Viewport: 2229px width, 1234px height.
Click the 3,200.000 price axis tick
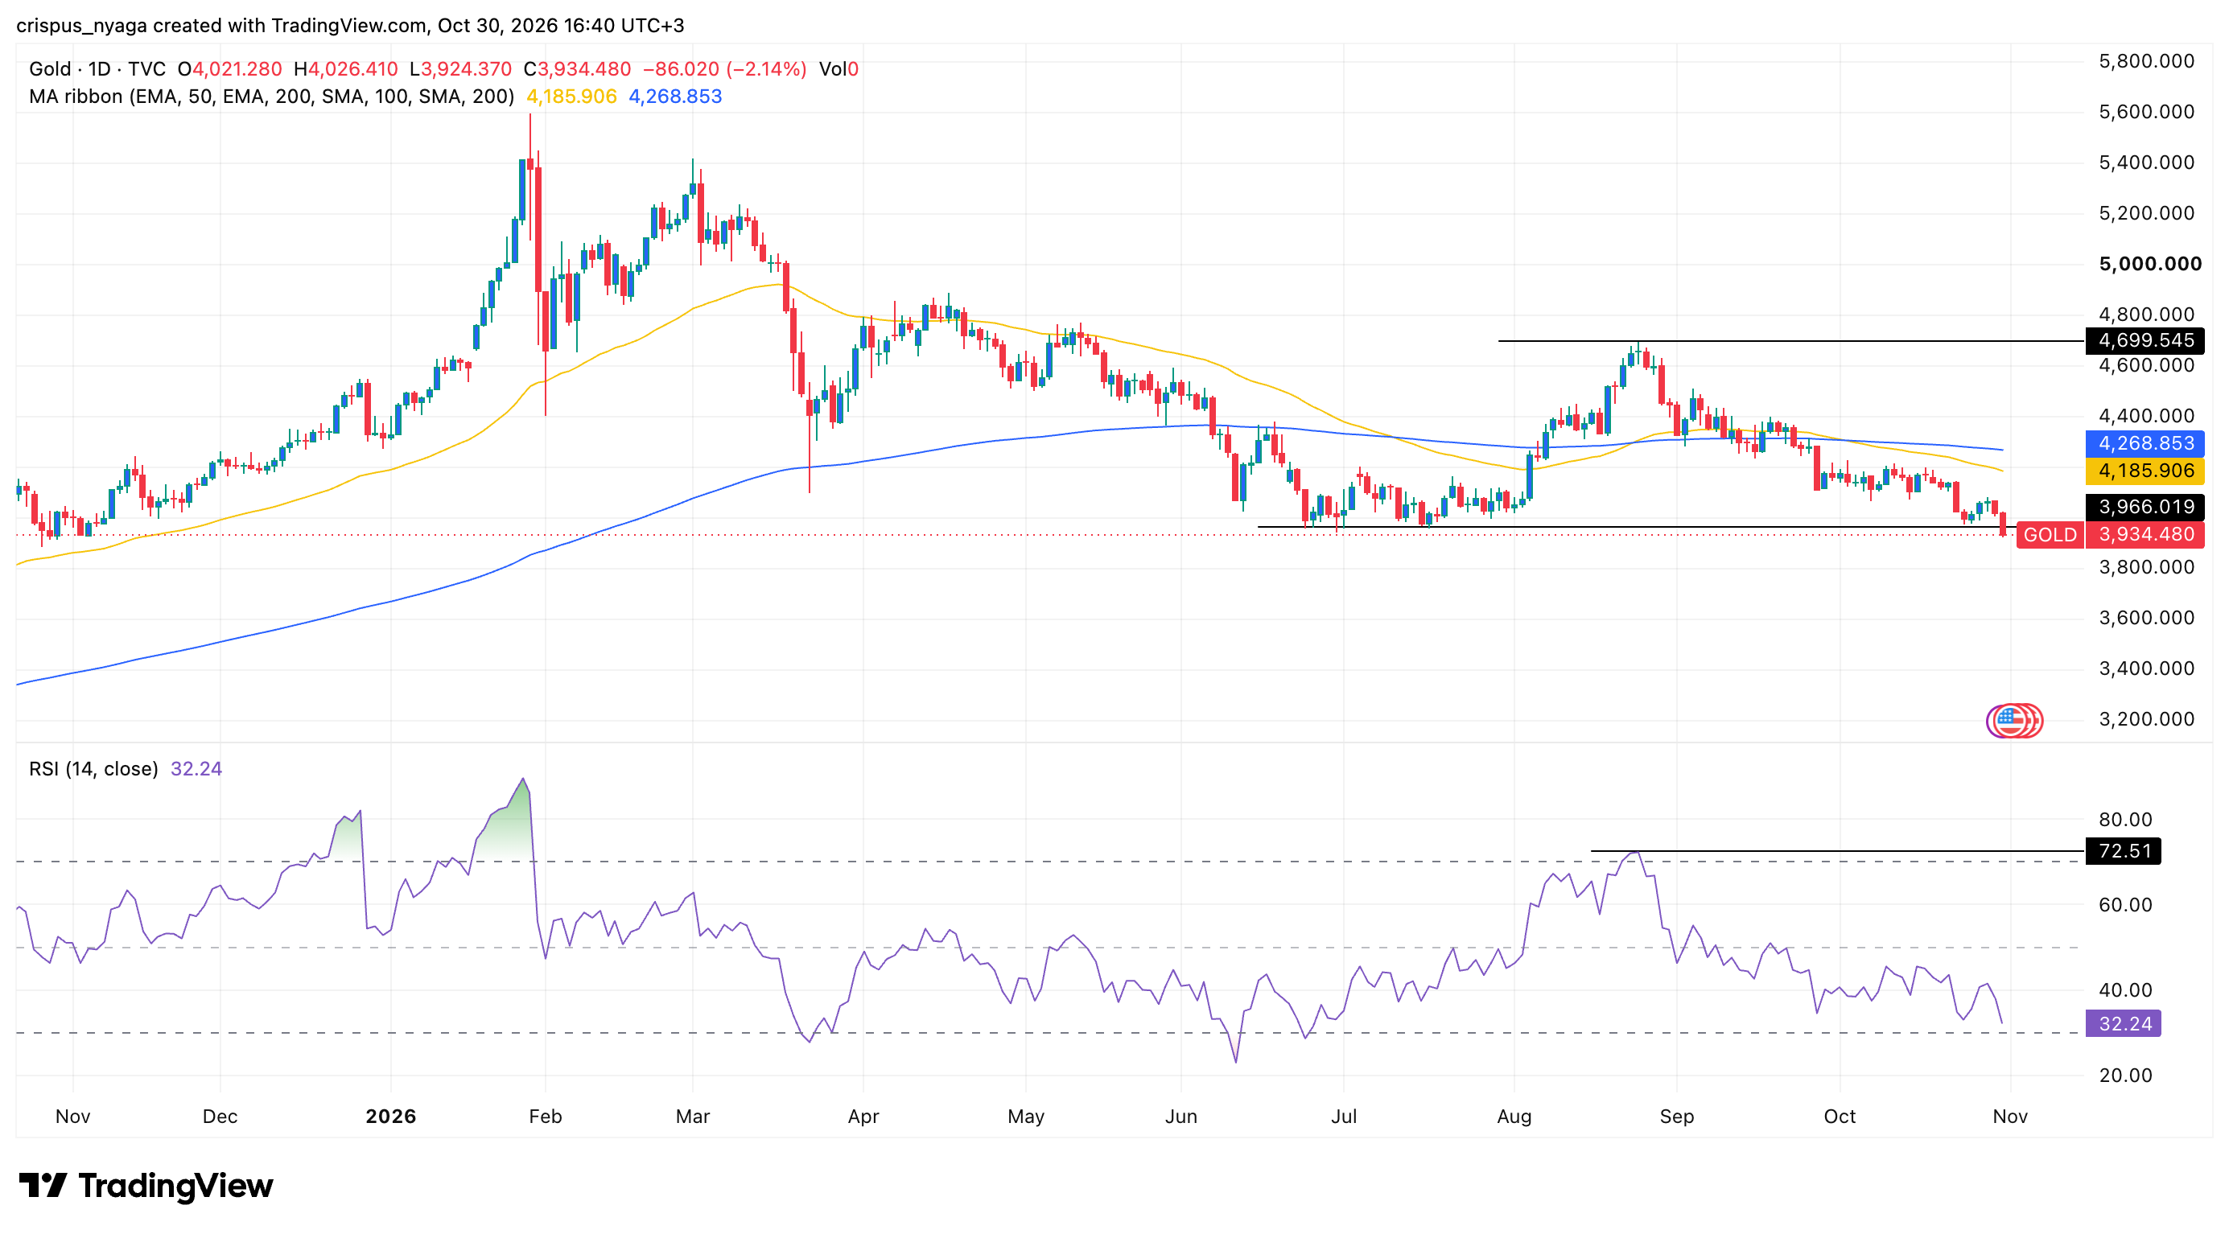click(2147, 719)
